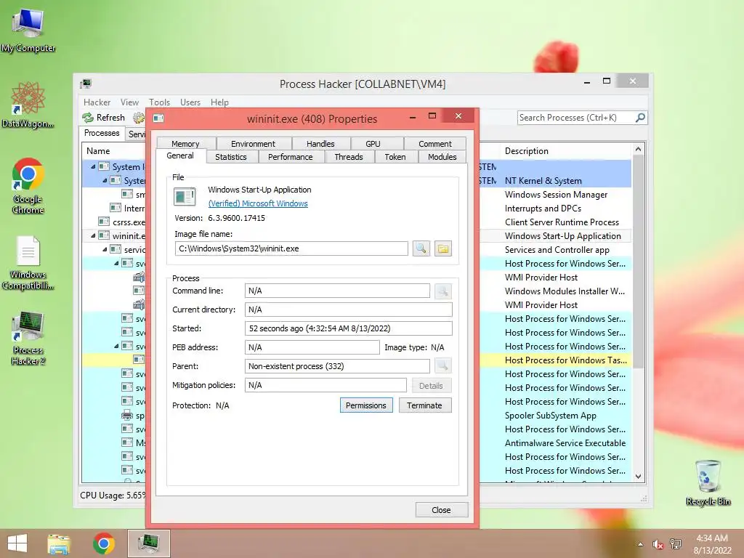Click the network tray icon
The image size is (744, 558).
[x=675, y=544]
